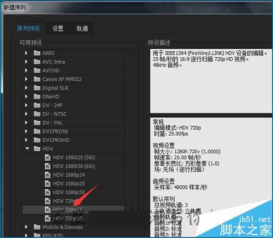The image size is (273, 238).
Task: Click the AVC-Intra folder icon
Action: [x=37, y=62]
